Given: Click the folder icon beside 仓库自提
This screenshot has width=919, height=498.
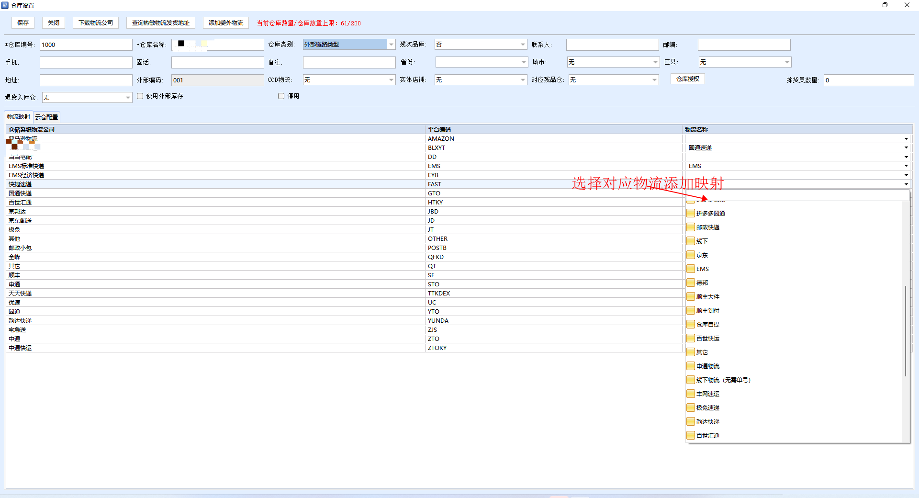Looking at the screenshot, I should [x=691, y=324].
